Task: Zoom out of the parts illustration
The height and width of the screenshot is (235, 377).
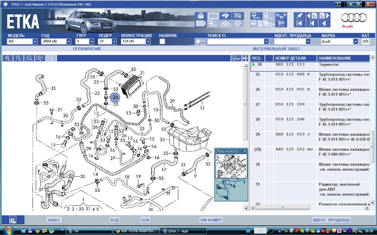Action: click(x=18, y=58)
